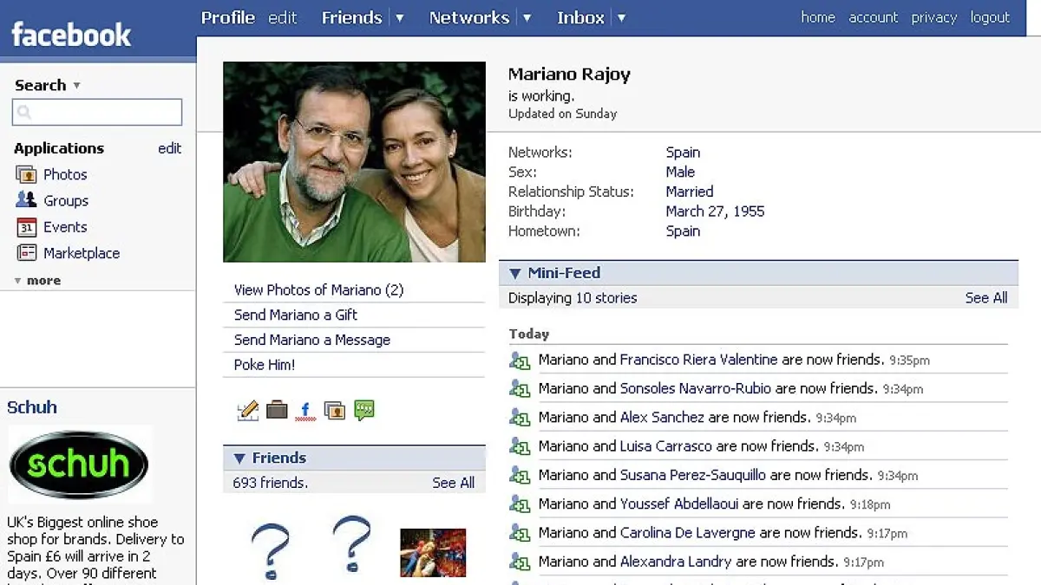This screenshot has height=585, width=1041.
Task: Open the Friends dropdown arrow in top navigation
Action: point(399,18)
